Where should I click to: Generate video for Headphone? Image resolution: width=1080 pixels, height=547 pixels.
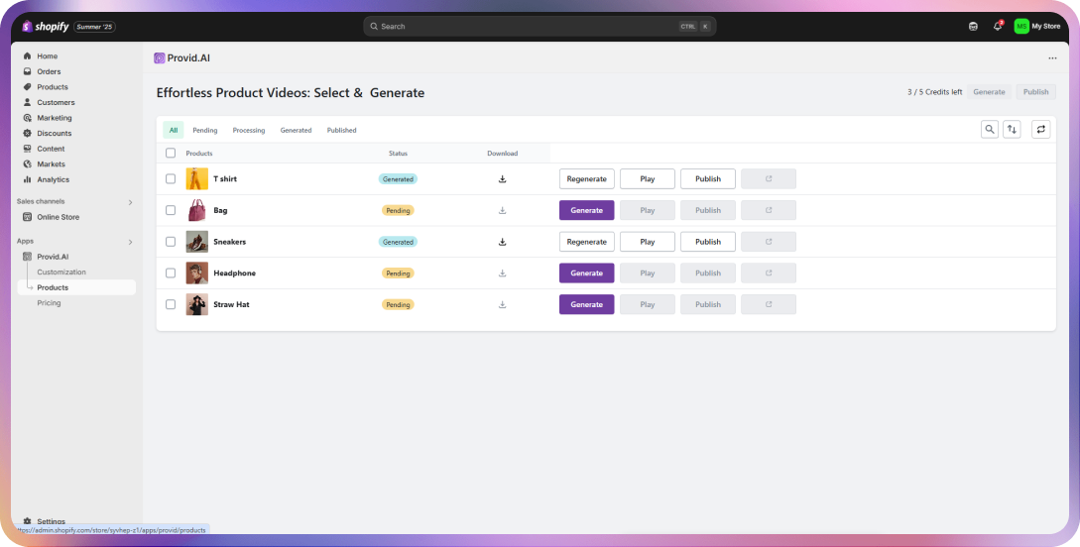point(586,273)
